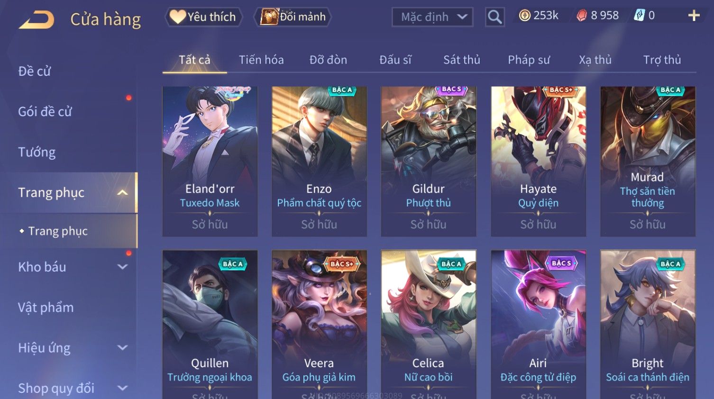
Task: Open Gói đề cử in the sidebar
Action: tap(45, 111)
